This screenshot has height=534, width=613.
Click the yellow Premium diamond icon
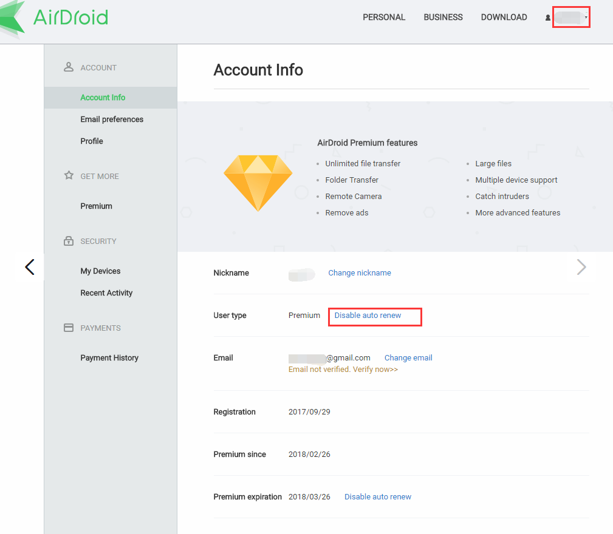(x=258, y=183)
